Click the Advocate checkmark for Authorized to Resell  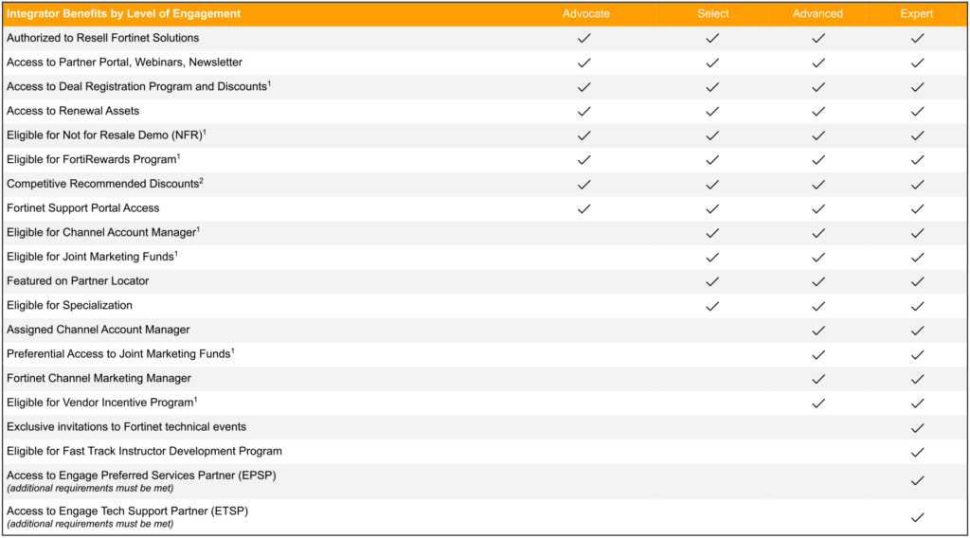click(x=584, y=38)
